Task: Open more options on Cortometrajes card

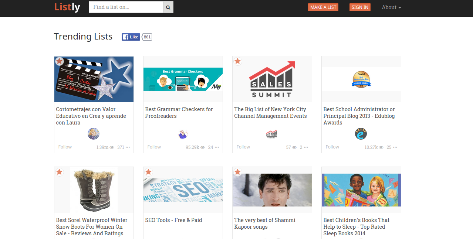Action: (128, 147)
